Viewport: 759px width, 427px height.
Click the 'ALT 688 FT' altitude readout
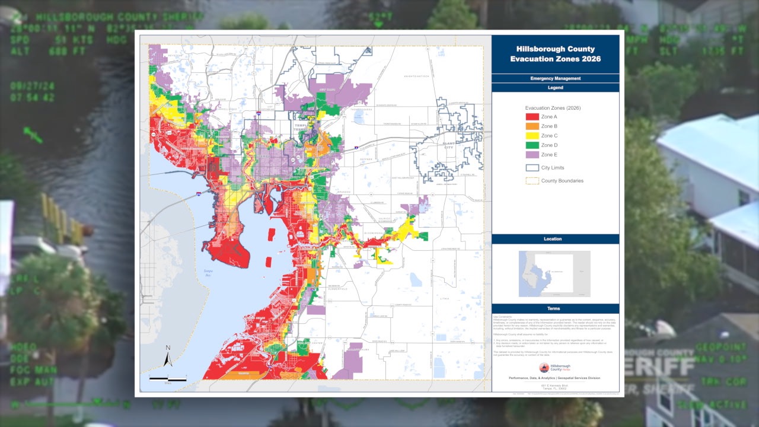pos(49,51)
